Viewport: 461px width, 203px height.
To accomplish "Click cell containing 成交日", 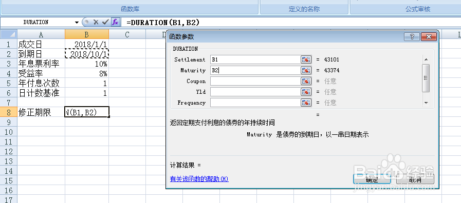I will (x=41, y=45).
